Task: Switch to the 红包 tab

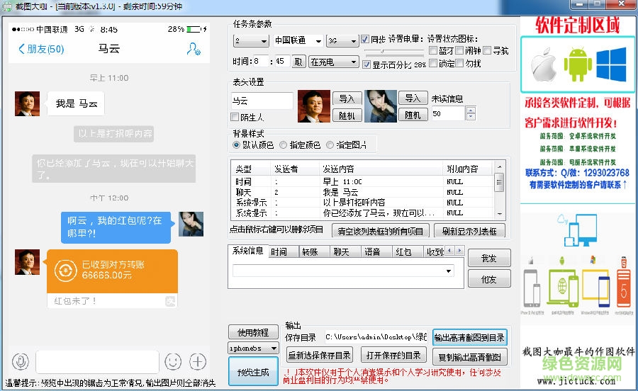Action: [408, 252]
